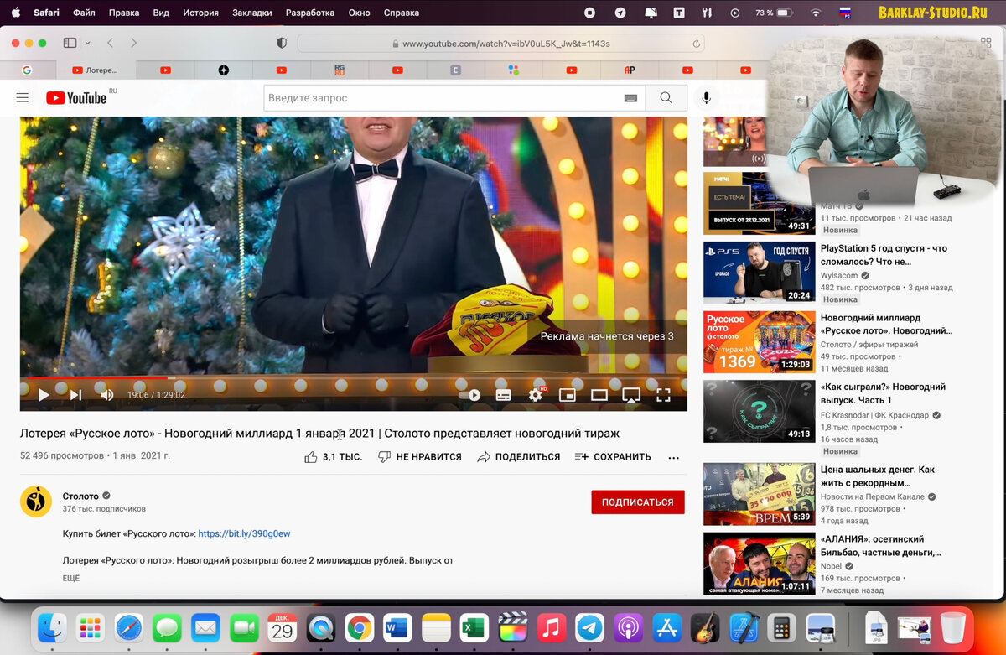Image resolution: width=1006 pixels, height=655 pixels.
Task: Click СОХРАНИТЬ to save to playlist
Action: pos(613,457)
